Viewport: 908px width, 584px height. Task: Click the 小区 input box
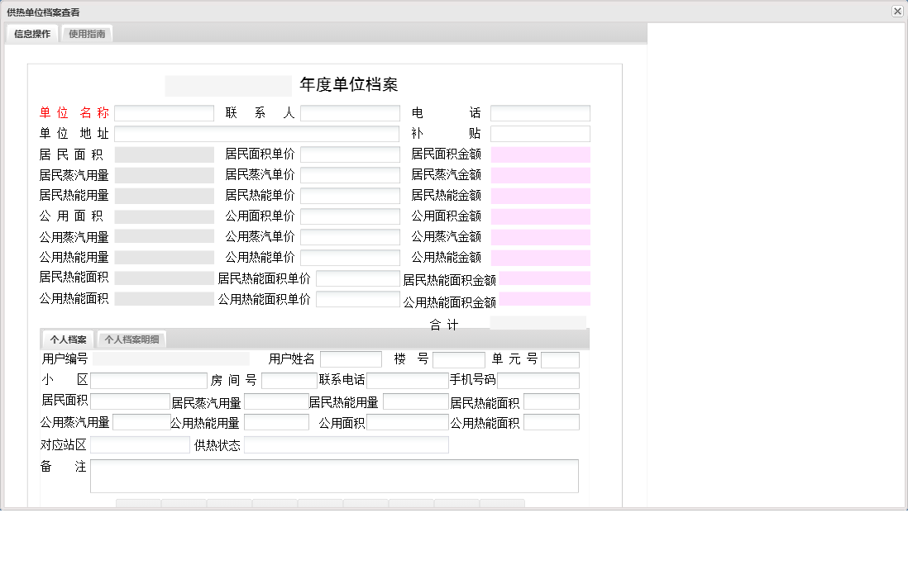coord(149,380)
